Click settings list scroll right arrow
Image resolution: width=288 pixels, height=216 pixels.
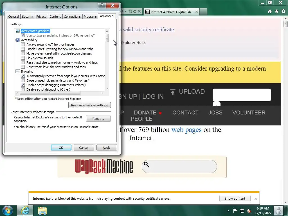click(102, 93)
